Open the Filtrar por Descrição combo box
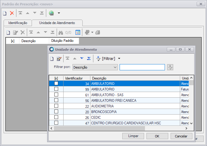Viewport: 207px width, 146px height. click(95, 67)
